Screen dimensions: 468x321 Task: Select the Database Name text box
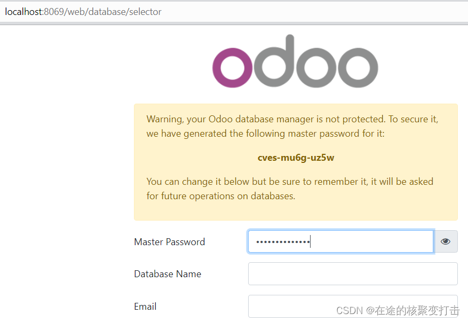click(x=353, y=274)
